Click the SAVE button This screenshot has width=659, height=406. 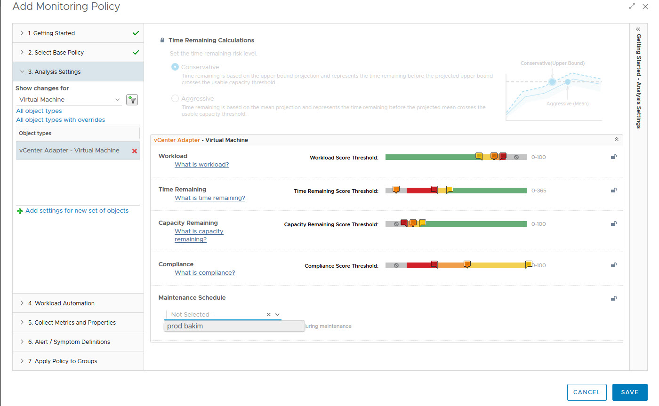click(x=629, y=392)
